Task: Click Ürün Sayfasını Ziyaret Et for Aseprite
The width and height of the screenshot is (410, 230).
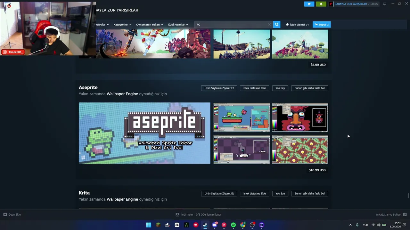Action: pos(219,88)
